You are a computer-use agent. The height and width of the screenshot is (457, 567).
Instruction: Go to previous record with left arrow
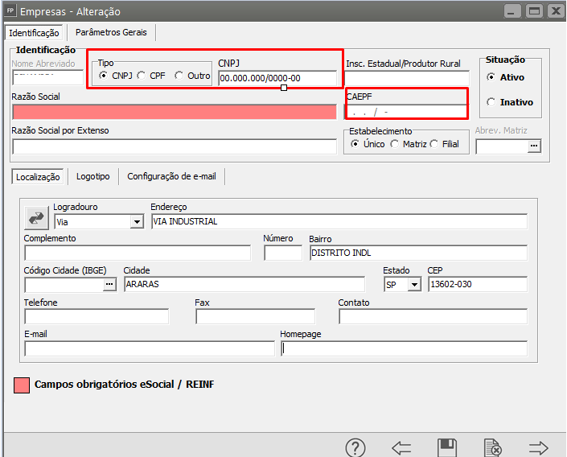401,447
